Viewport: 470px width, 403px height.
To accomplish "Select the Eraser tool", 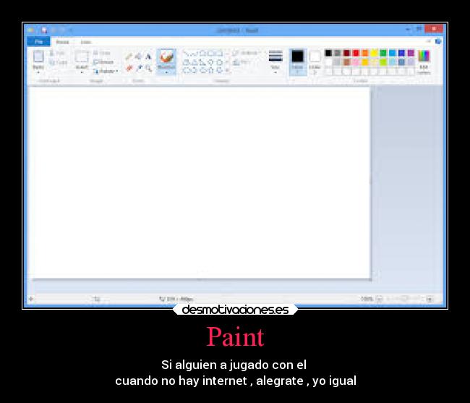I will 129,68.
